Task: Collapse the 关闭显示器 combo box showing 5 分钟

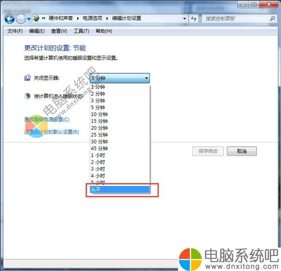Action: click(x=146, y=78)
